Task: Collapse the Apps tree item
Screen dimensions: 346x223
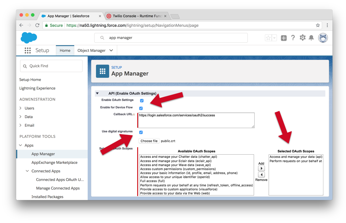Action: pyautogui.click(x=20, y=145)
